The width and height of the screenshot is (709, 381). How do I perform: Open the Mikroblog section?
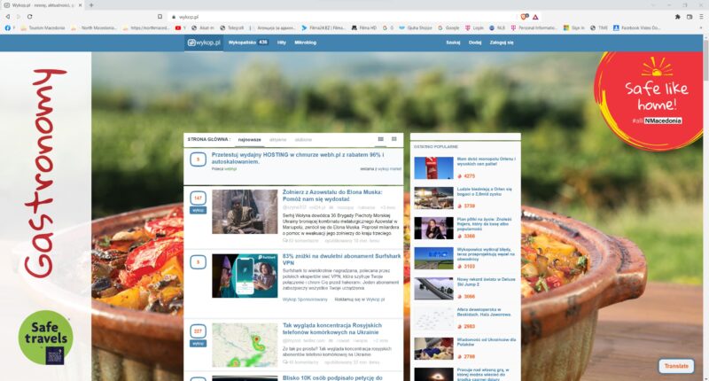[305, 43]
